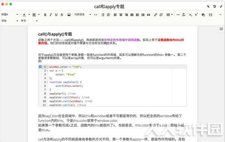The image size is (225, 142).
Task: Open the 代码语言 code language dropdown
Action: 82,14
